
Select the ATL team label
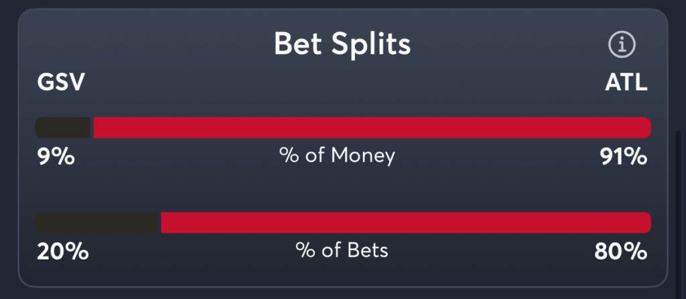[626, 82]
